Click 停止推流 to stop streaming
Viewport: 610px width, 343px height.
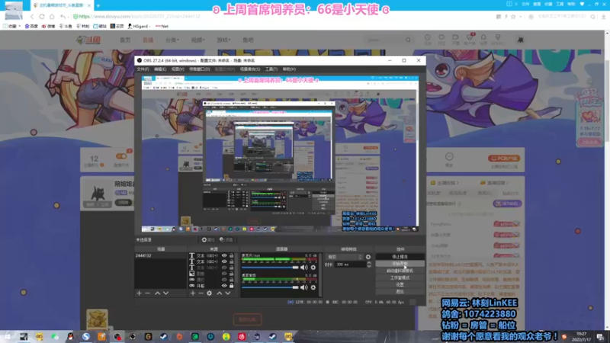(x=400, y=257)
